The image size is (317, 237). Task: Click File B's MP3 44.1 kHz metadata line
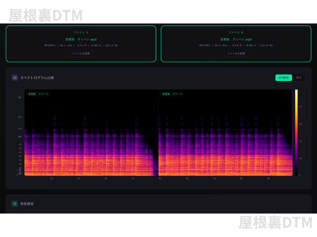(236, 45)
